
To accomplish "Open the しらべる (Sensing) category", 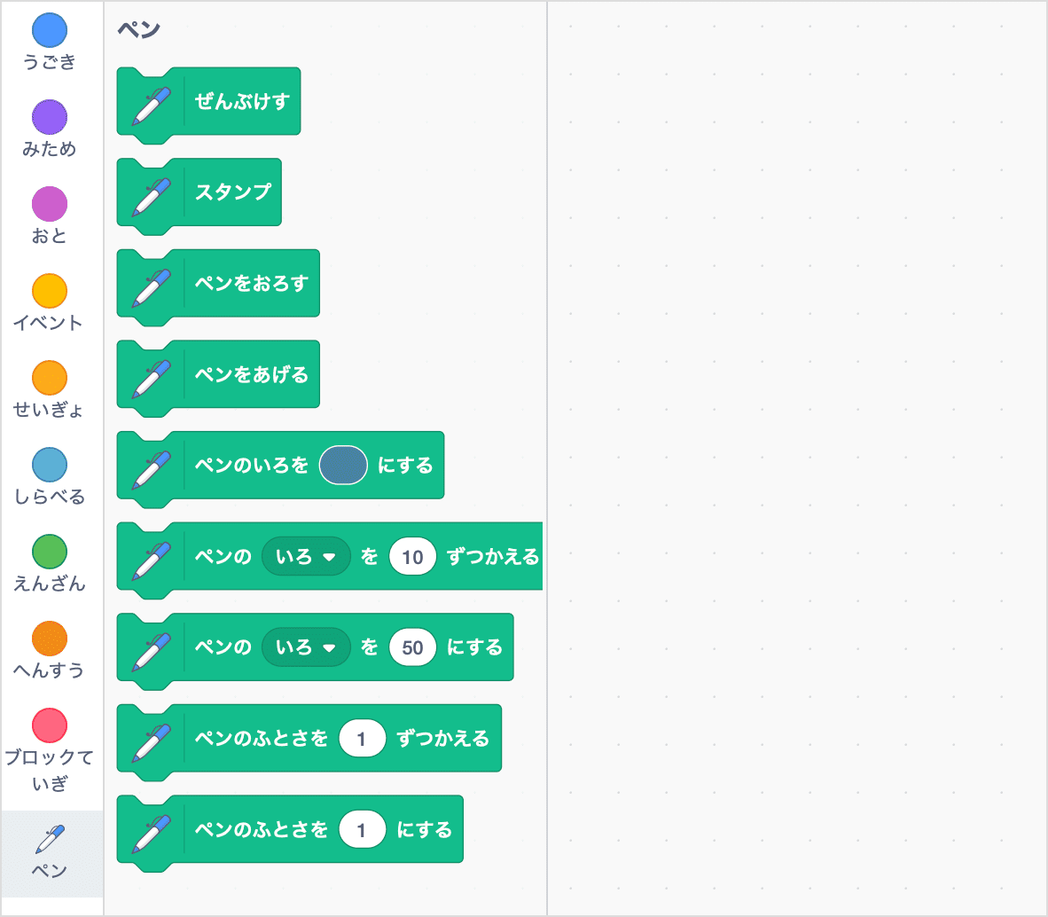I will (x=51, y=465).
